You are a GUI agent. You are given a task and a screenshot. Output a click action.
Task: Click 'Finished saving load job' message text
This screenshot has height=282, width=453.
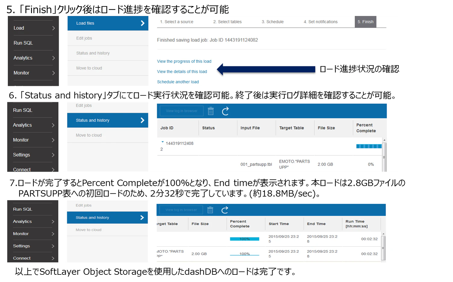coord(208,40)
